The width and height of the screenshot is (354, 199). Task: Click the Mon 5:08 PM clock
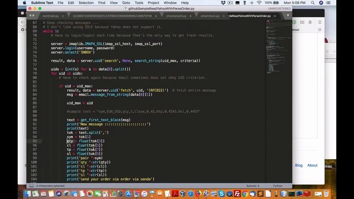pyautogui.click(x=294, y=3)
